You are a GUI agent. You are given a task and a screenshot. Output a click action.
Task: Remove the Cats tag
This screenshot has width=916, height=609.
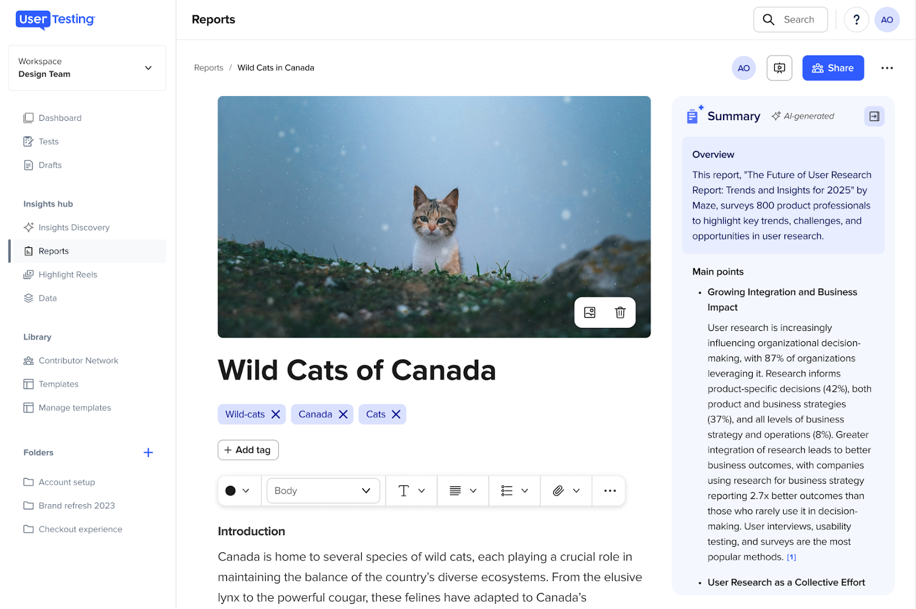(x=396, y=414)
